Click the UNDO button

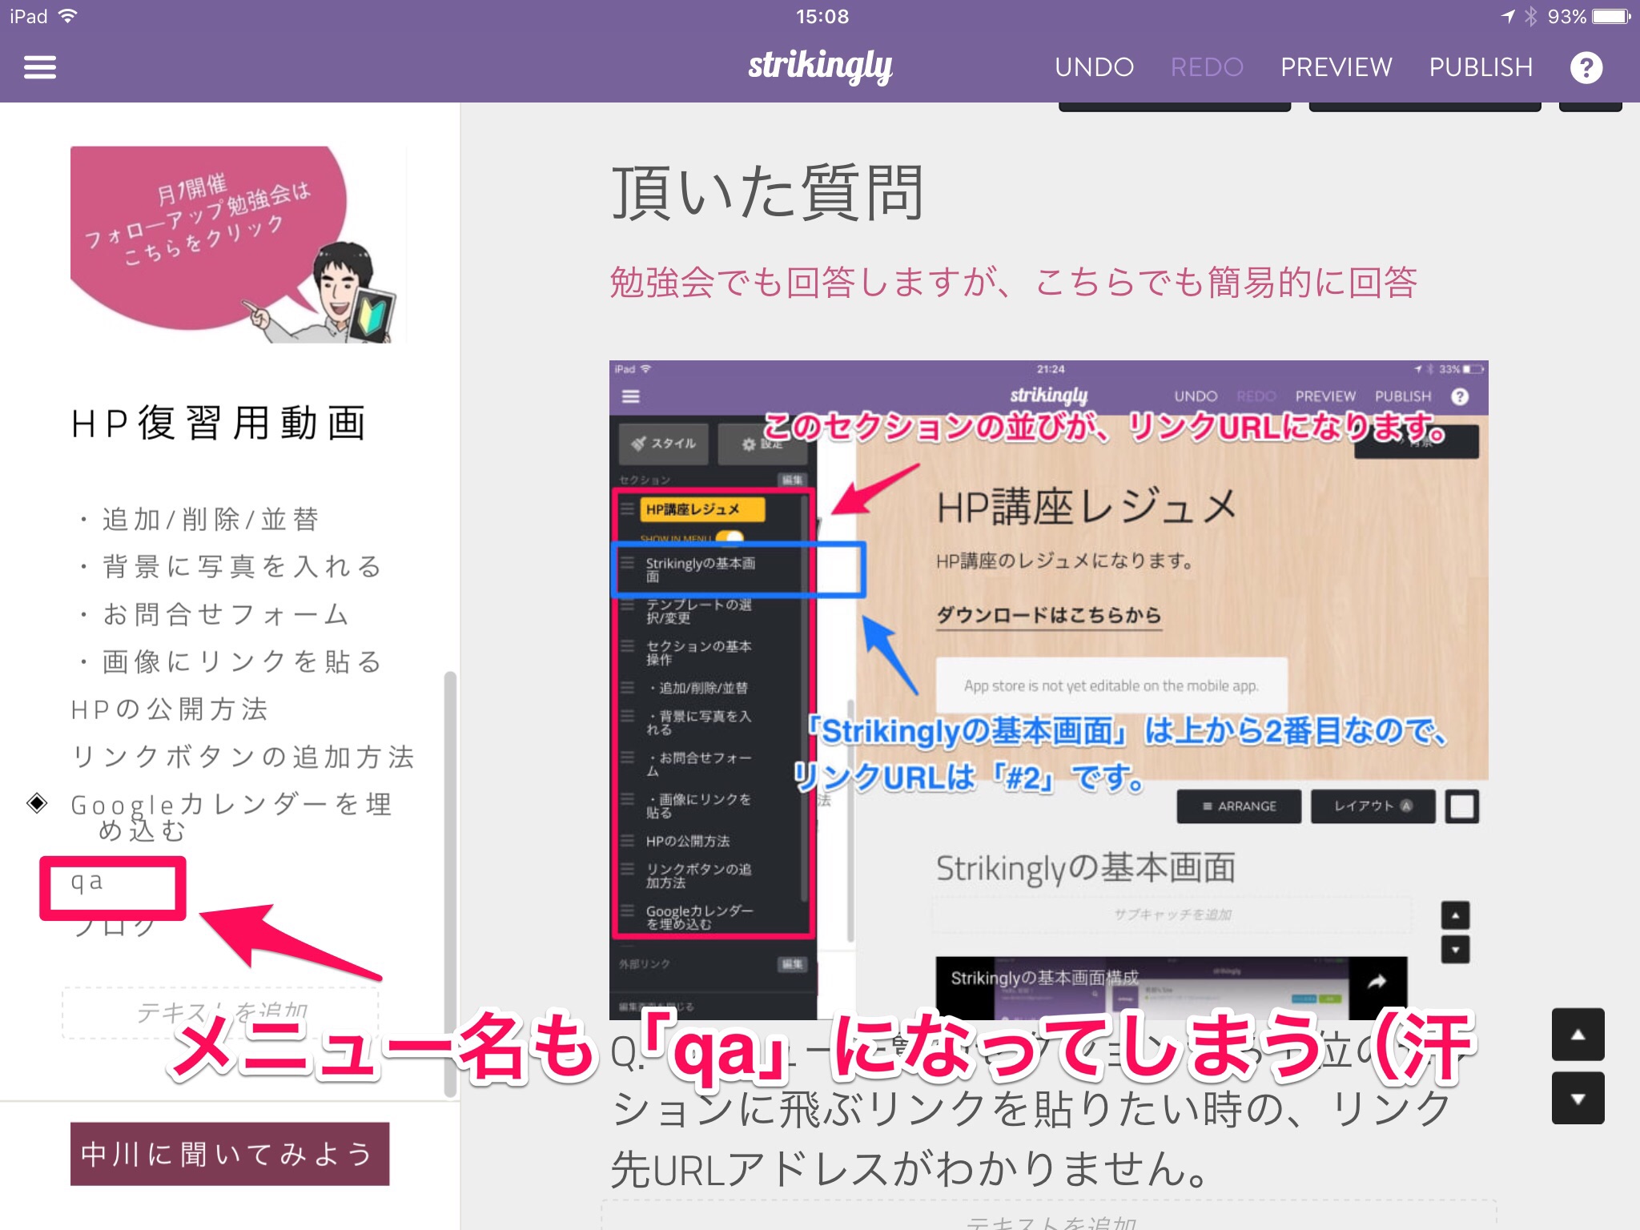point(1094,67)
